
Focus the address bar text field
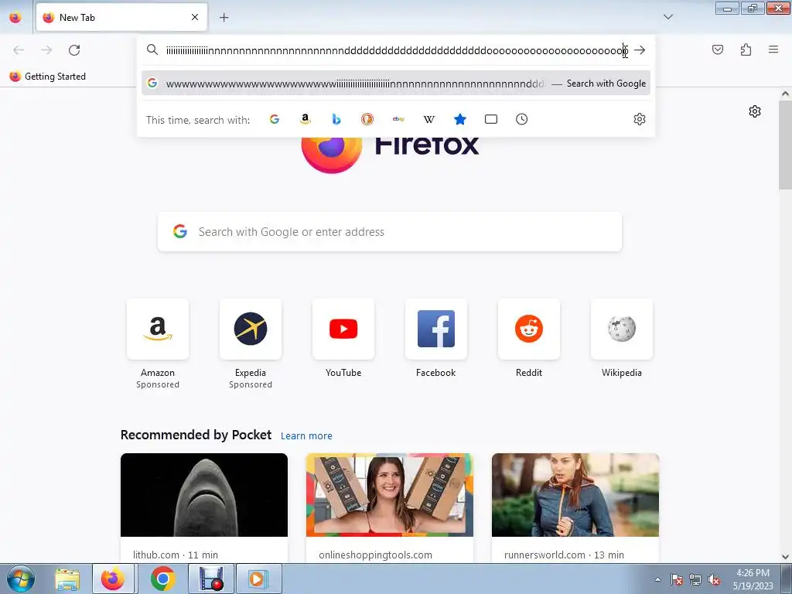coord(397,50)
